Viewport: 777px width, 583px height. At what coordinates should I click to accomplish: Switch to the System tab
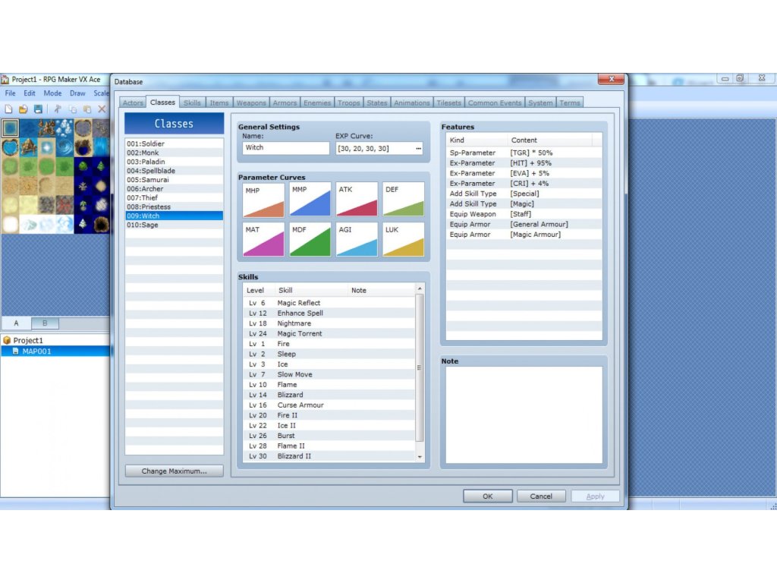pos(540,102)
